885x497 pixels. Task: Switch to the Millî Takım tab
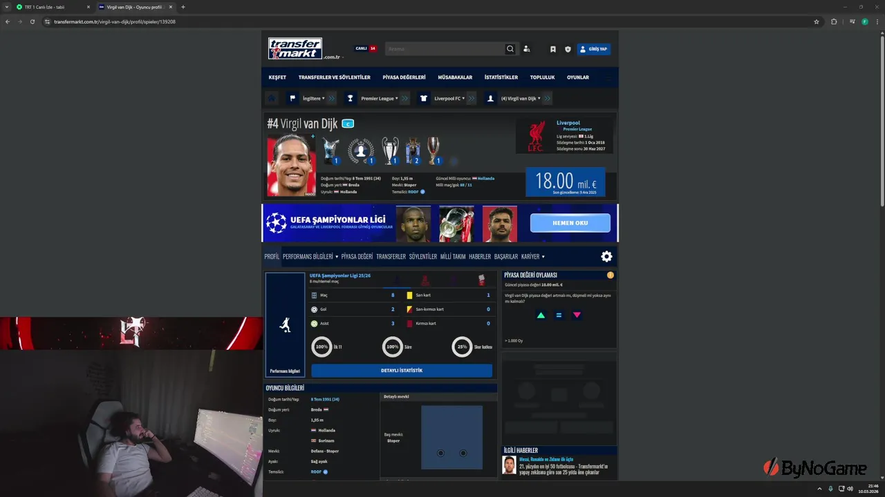(x=453, y=257)
